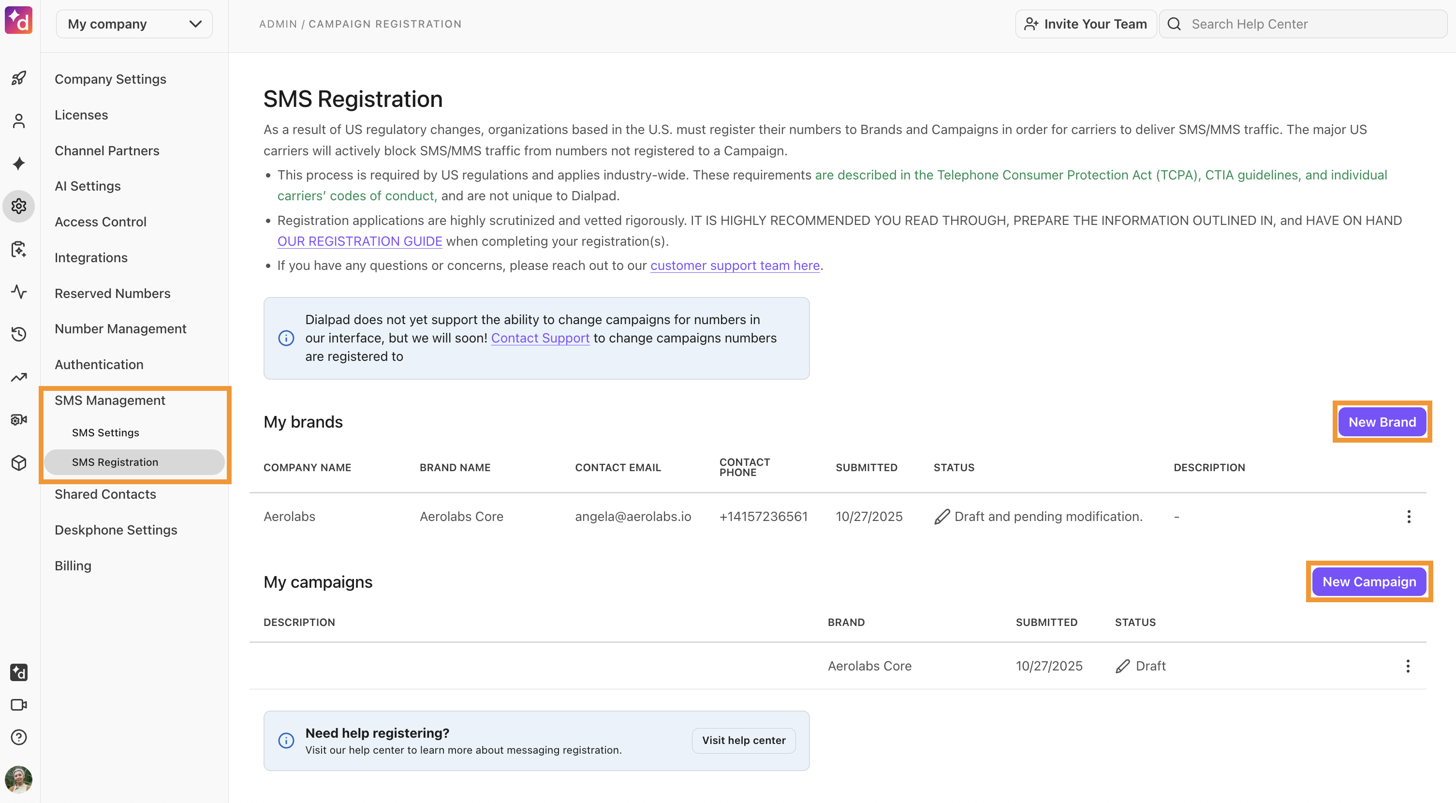Open the Draft campaign row options menu

tap(1408, 666)
